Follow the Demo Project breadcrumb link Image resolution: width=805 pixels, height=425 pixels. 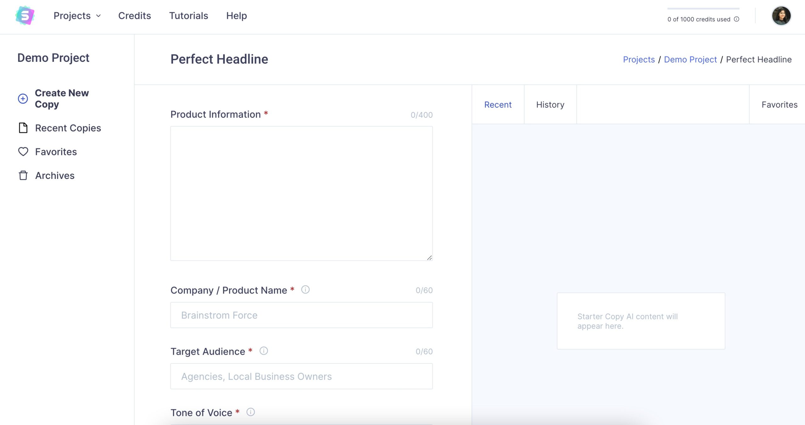(690, 59)
